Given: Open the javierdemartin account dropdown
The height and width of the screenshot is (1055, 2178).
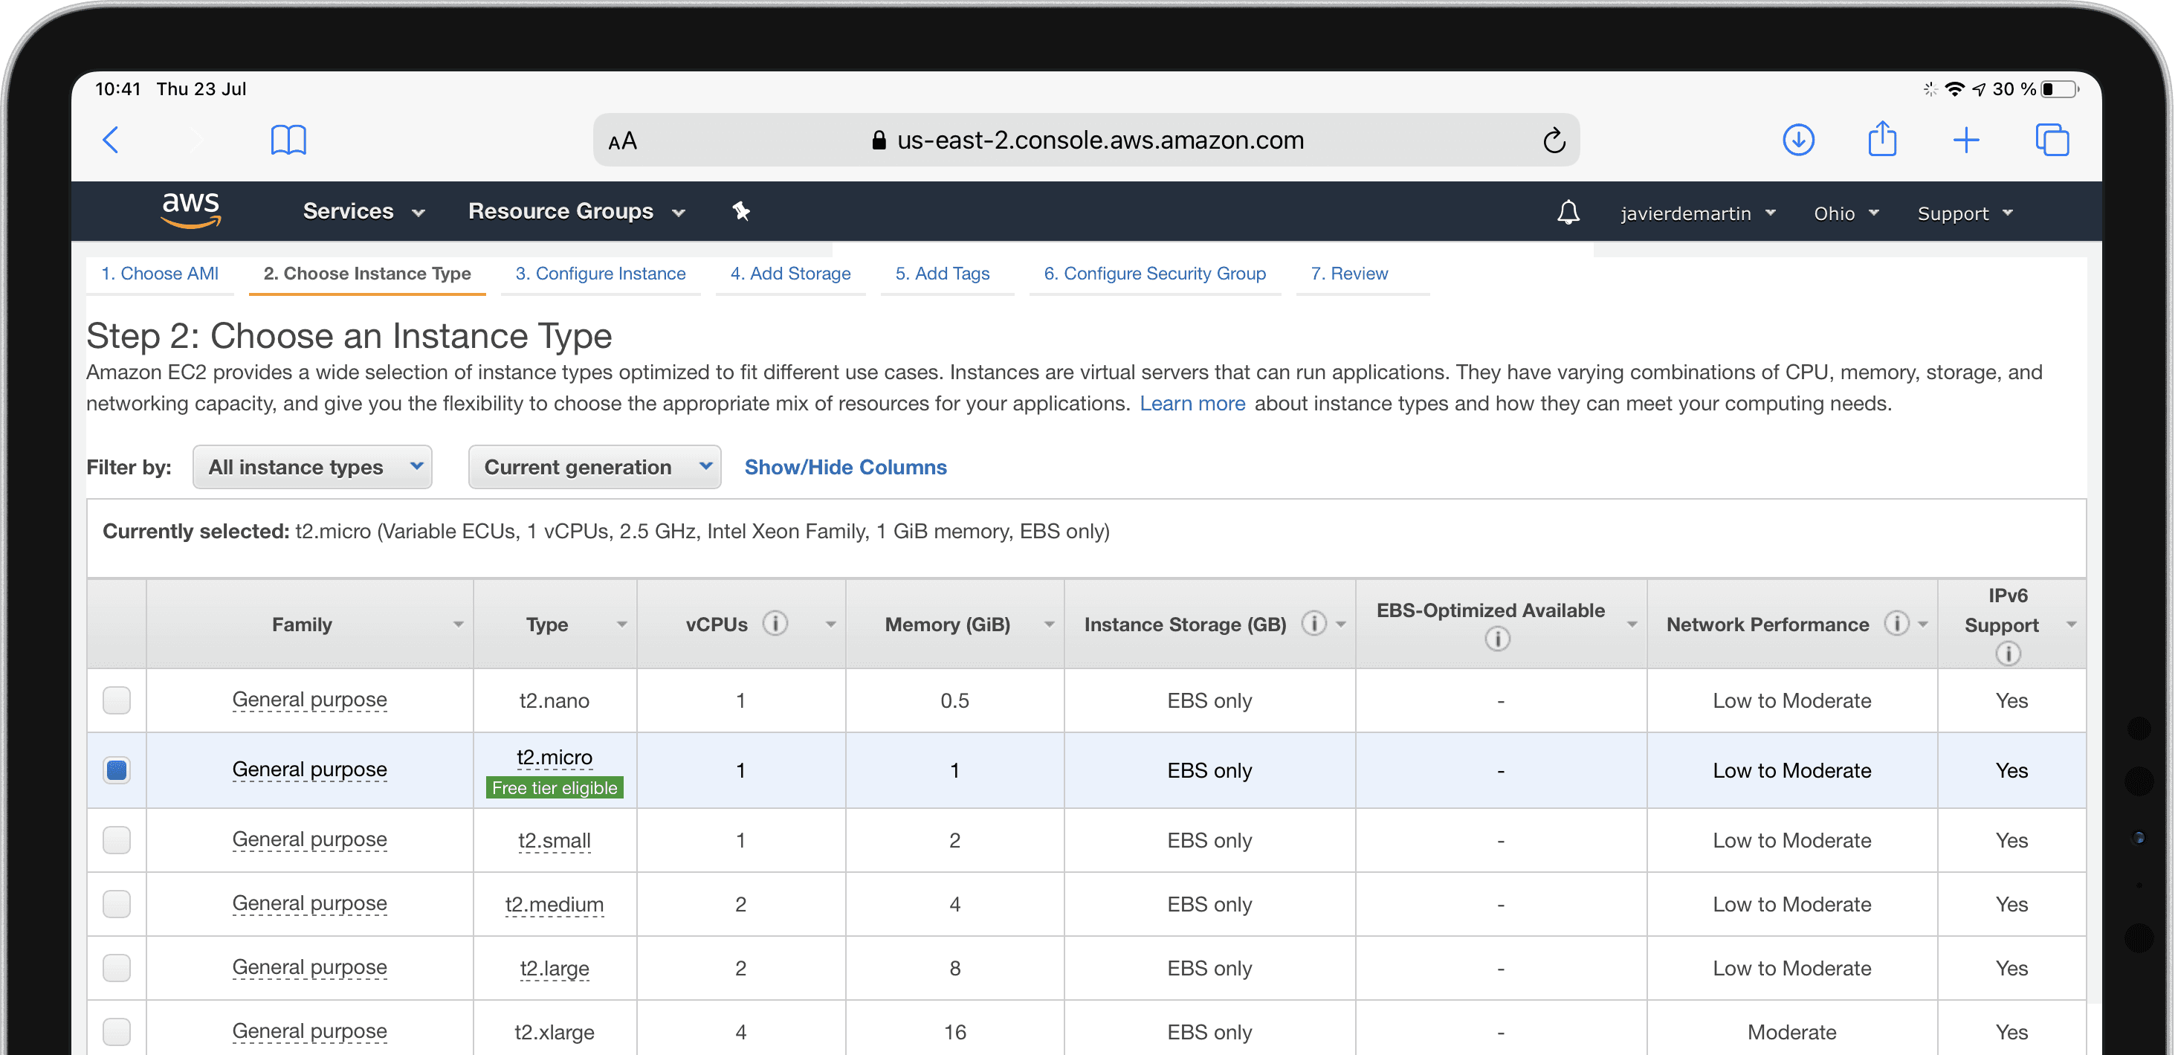Looking at the screenshot, I should (1698, 213).
